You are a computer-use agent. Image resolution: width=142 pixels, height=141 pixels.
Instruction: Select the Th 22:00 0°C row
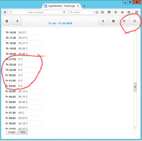[x=24, y=64]
